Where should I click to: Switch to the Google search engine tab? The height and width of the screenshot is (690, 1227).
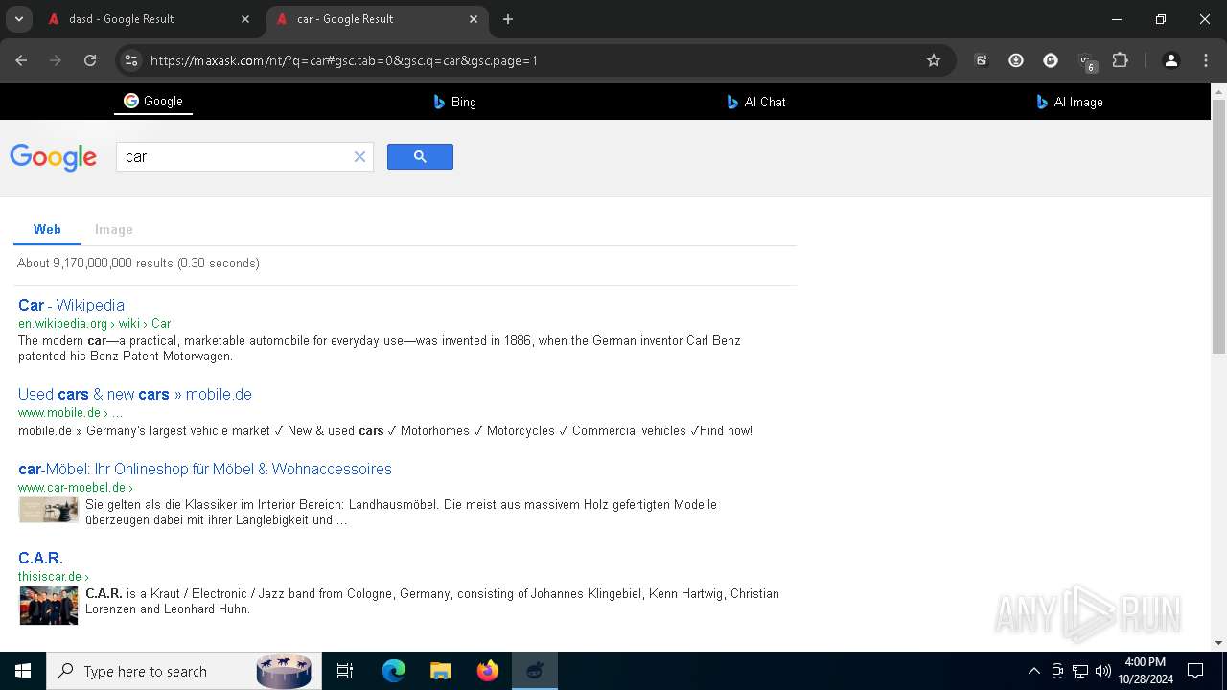point(153,102)
